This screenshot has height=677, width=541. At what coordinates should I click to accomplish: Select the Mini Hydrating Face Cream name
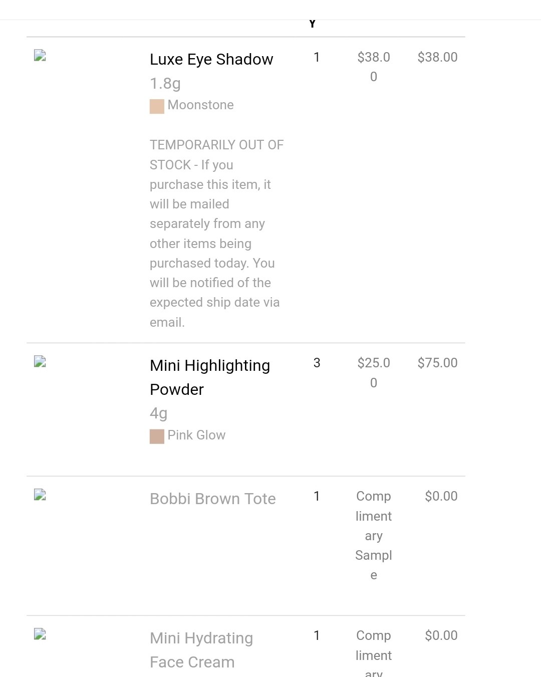coord(201,650)
